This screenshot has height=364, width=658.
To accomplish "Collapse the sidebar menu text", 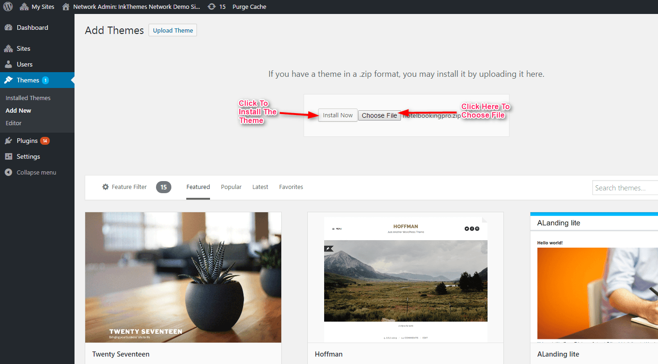I will (x=36, y=172).
